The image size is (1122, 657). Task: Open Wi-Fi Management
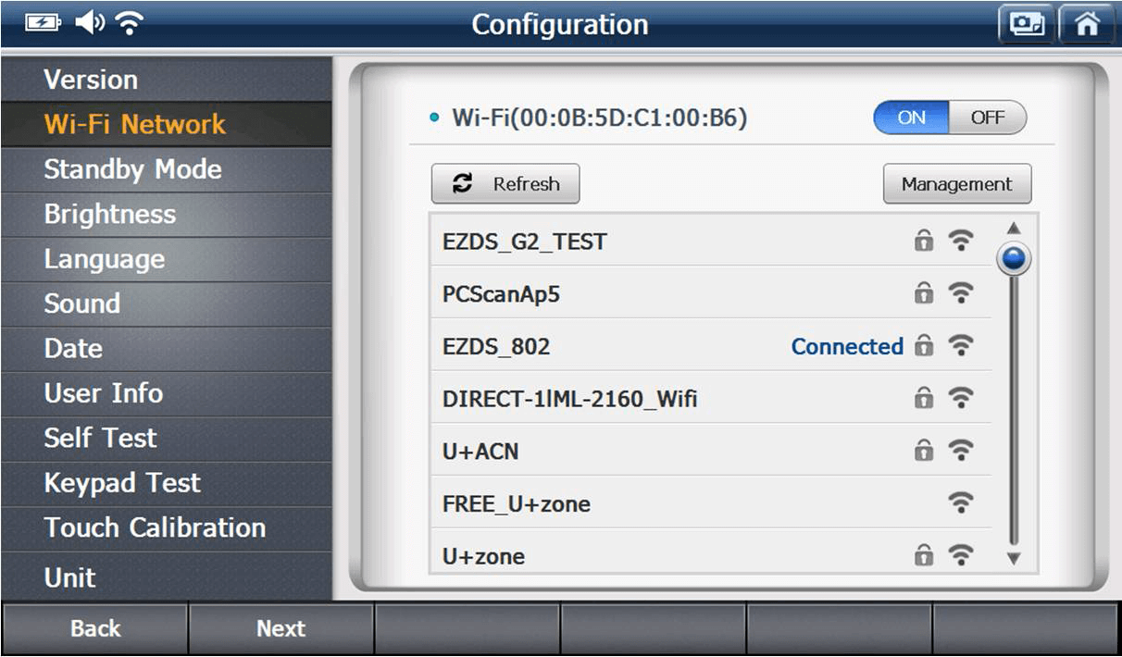pos(956,184)
